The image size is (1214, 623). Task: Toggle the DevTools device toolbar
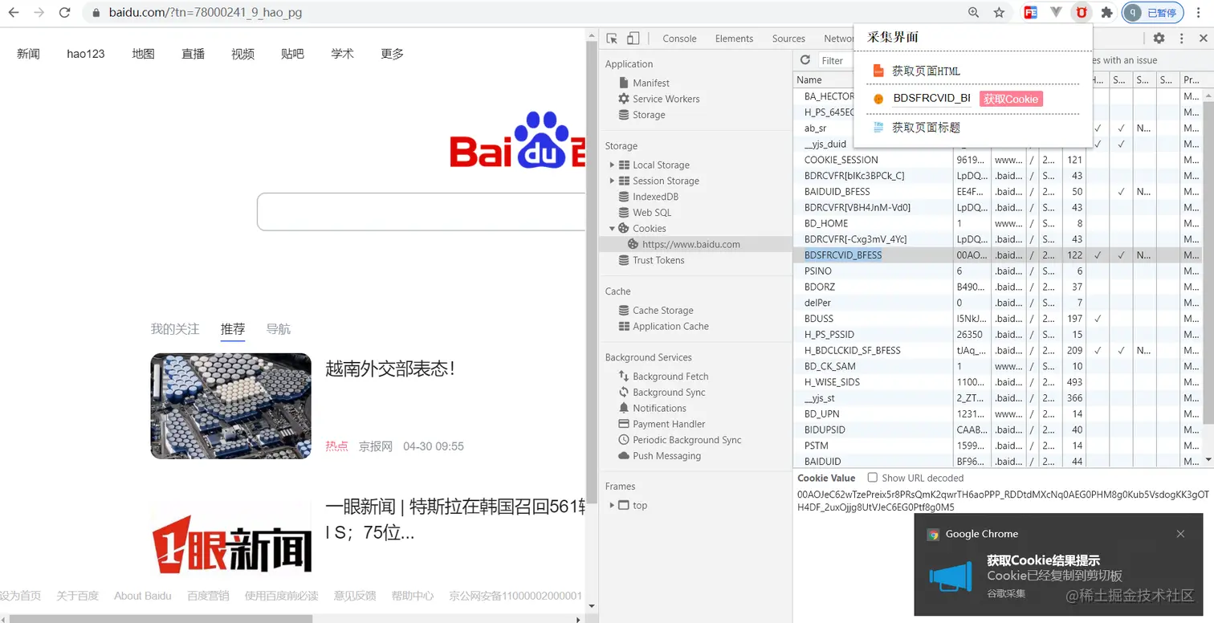click(x=633, y=39)
